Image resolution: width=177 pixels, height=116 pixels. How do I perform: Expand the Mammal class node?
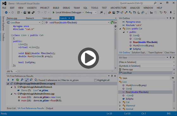click(x=120, y=106)
